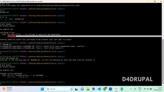This screenshot has height=92, width=164.
Task: Click the volume speaker icon
Action: [148, 89]
